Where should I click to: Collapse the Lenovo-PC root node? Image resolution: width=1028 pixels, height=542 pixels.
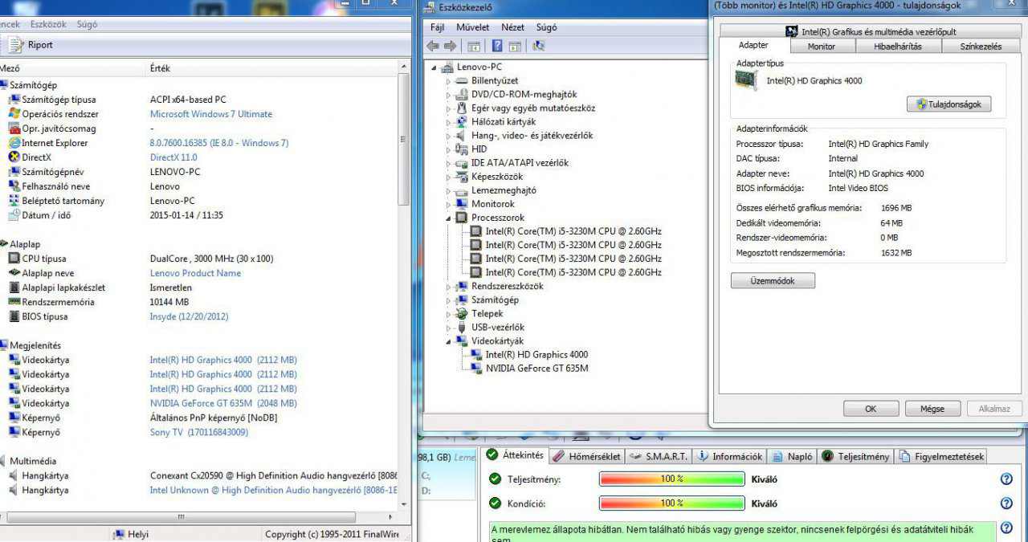coord(434,67)
